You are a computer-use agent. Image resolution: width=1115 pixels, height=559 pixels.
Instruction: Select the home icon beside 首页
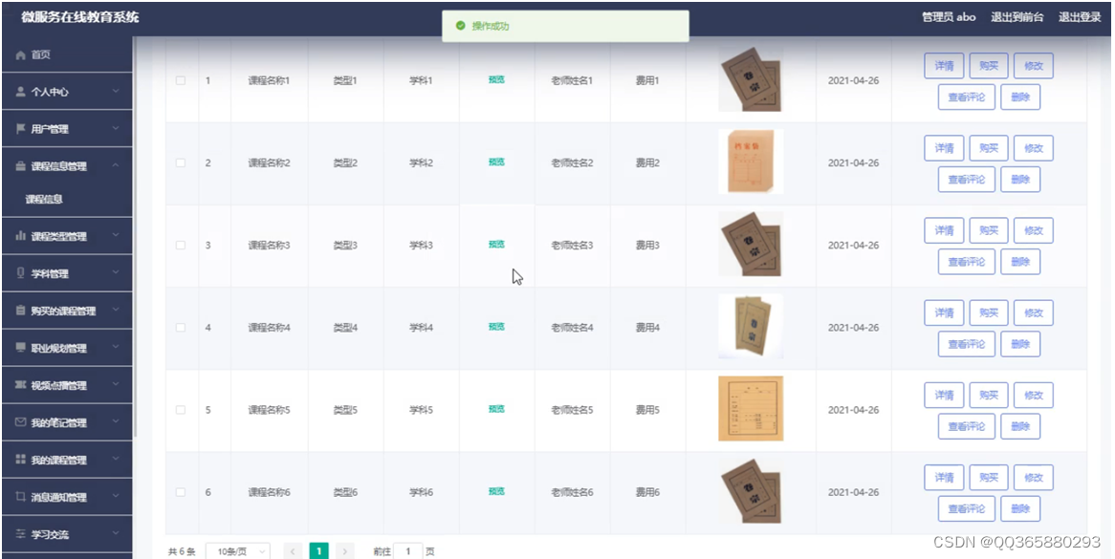19,54
